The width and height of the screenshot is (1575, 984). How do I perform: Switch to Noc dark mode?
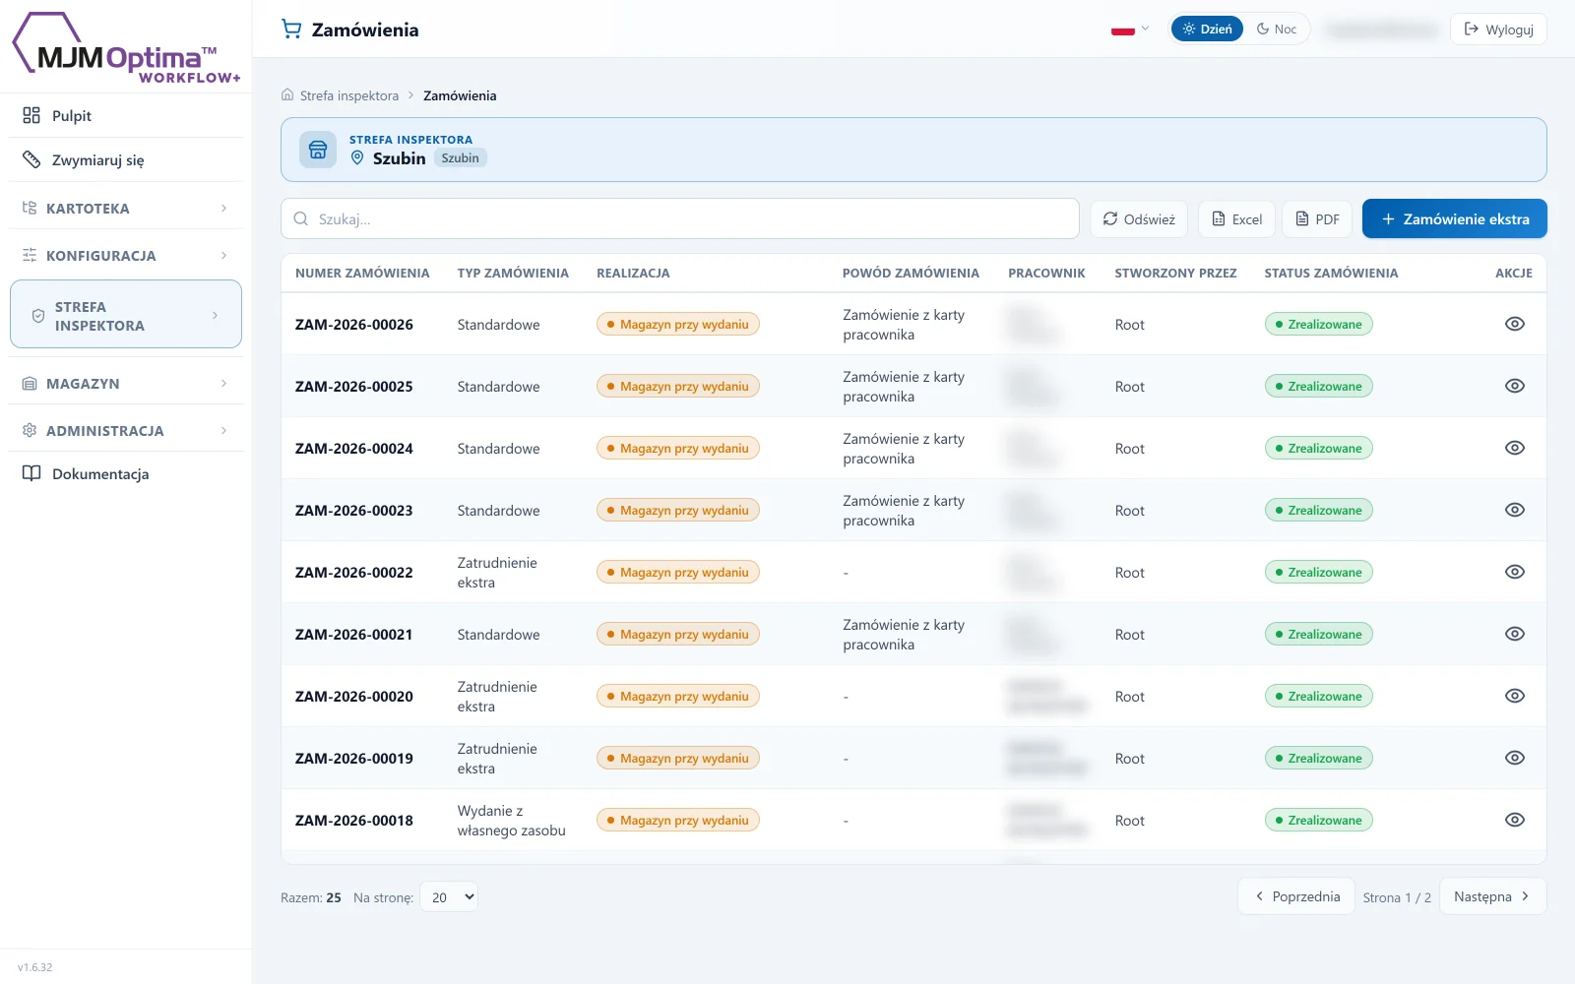(1277, 29)
